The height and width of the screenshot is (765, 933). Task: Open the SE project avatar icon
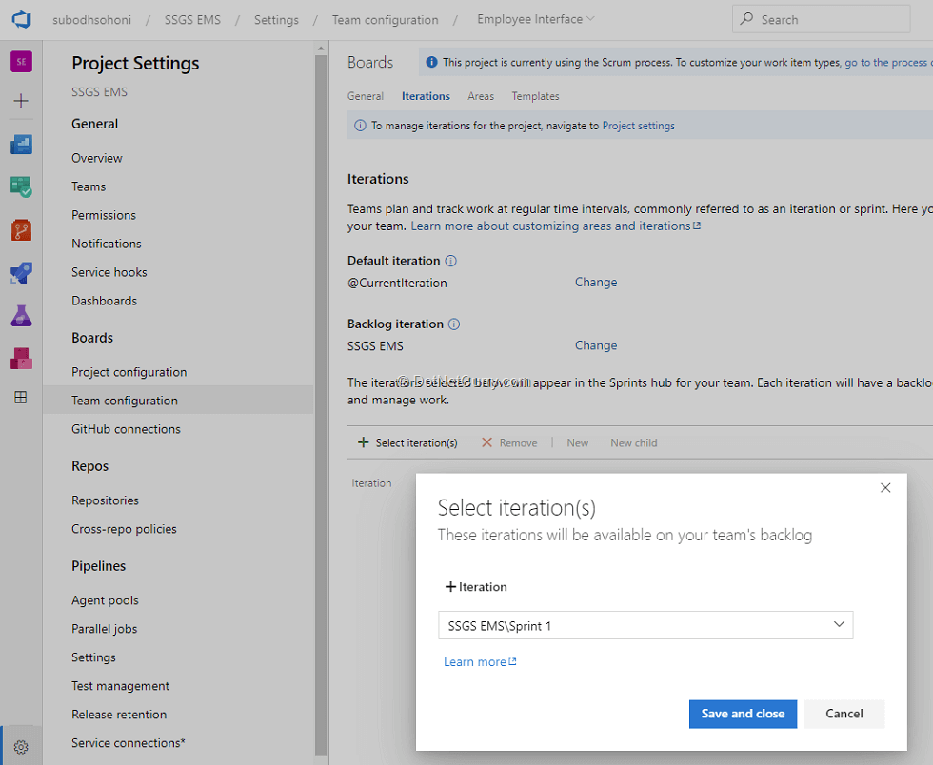21,62
